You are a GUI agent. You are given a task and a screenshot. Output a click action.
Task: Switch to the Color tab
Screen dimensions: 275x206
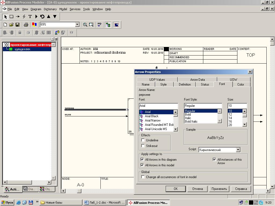point(241,84)
